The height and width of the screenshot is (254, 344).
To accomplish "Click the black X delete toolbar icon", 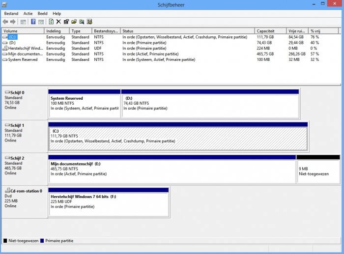I will 58,22.
